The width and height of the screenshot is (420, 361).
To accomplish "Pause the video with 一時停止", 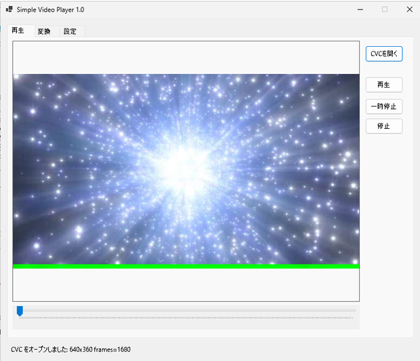I will click(x=384, y=107).
